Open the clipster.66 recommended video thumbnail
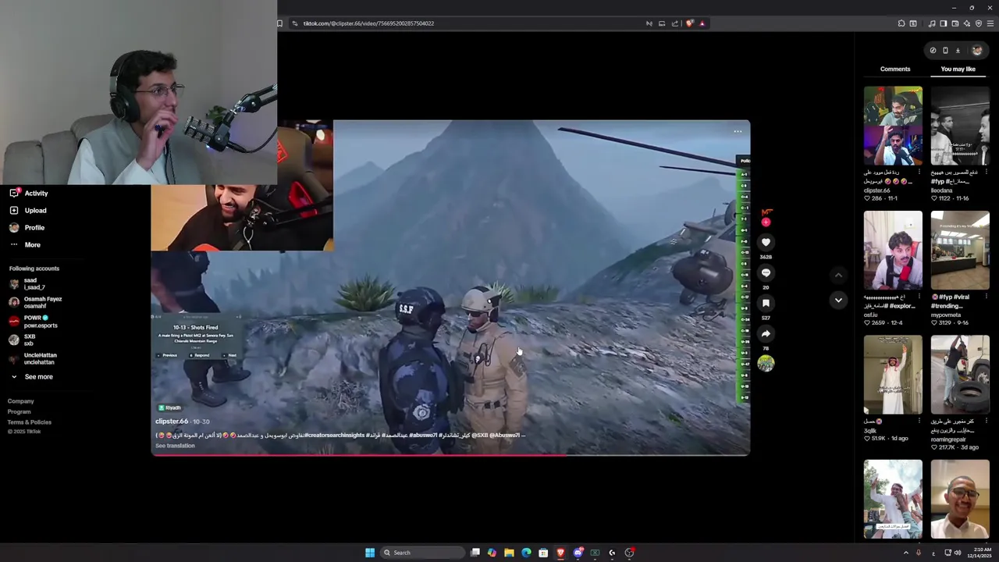Screen dimensions: 999x562 (x=893, y=126)
